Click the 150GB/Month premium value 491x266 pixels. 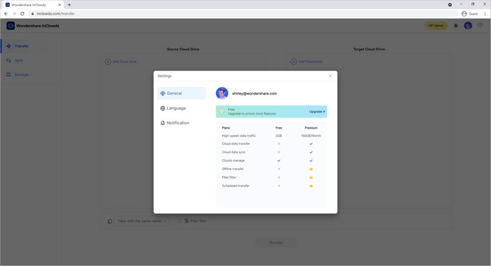point(311,135)
